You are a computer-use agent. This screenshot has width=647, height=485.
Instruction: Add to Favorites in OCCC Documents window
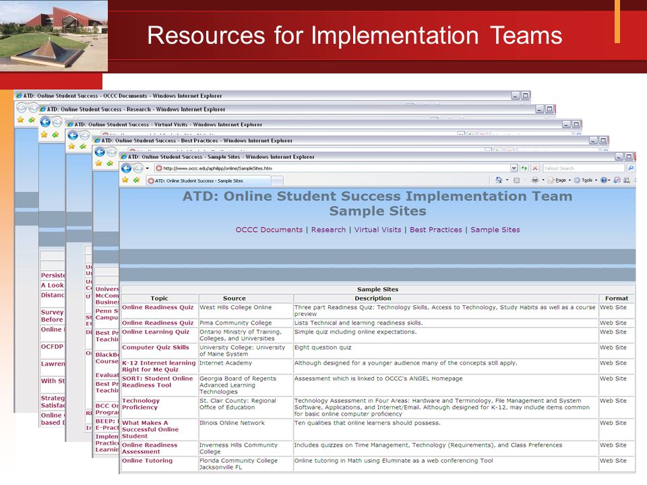32,120
